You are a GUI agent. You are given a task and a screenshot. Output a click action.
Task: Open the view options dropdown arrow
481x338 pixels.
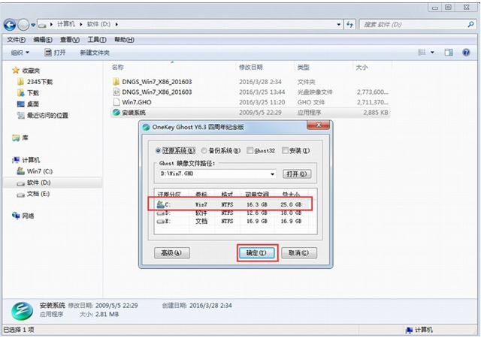pos(432,53)
